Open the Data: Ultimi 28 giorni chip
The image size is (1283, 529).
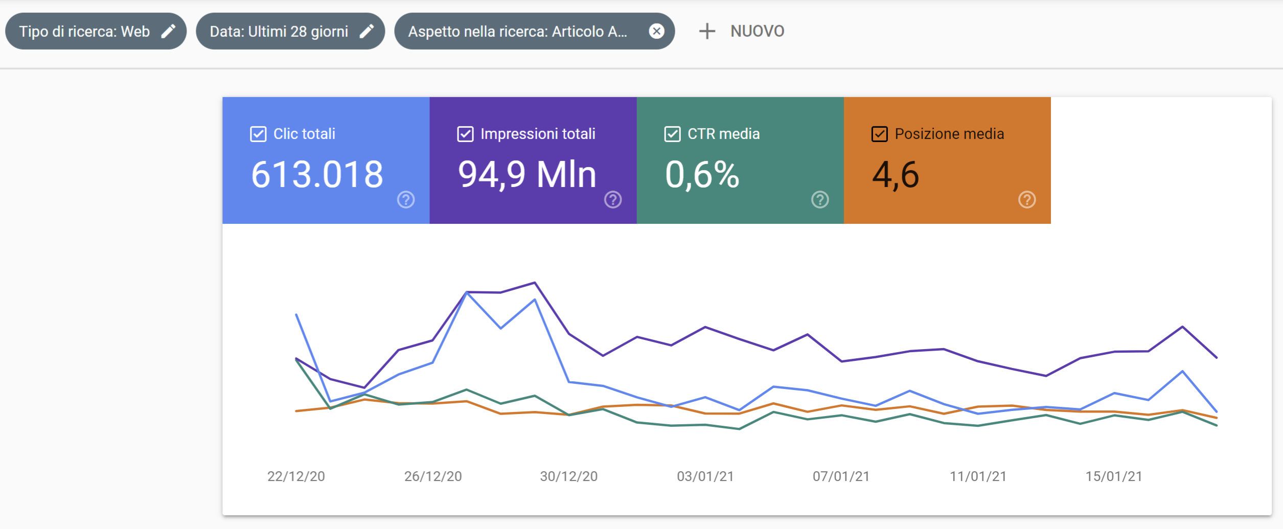[x=290, y=31]
